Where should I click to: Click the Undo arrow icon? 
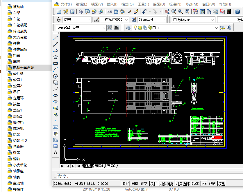click(x=144, y=12)
